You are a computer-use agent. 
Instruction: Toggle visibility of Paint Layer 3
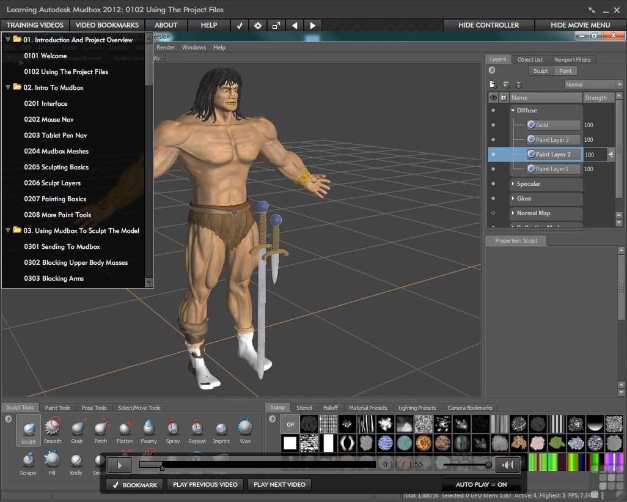tap(493, 139)
